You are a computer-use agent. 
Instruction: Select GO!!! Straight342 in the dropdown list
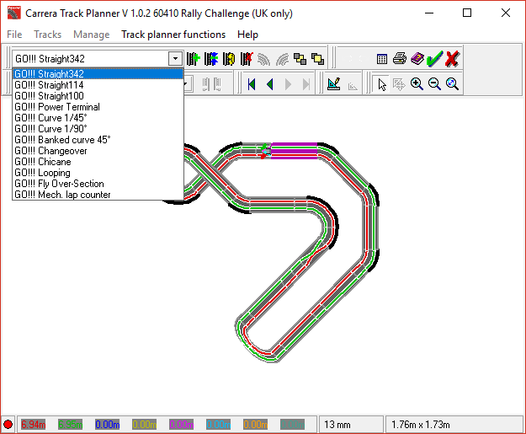click(98, 74)
